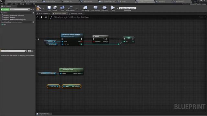Open My Blueprint view options eye dropdown
Viewport: 207px width, 116px height.
pos(32,9)
